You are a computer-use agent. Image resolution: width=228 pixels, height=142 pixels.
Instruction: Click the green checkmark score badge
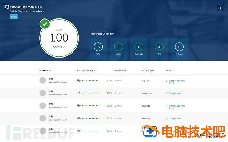pos(45,24)
